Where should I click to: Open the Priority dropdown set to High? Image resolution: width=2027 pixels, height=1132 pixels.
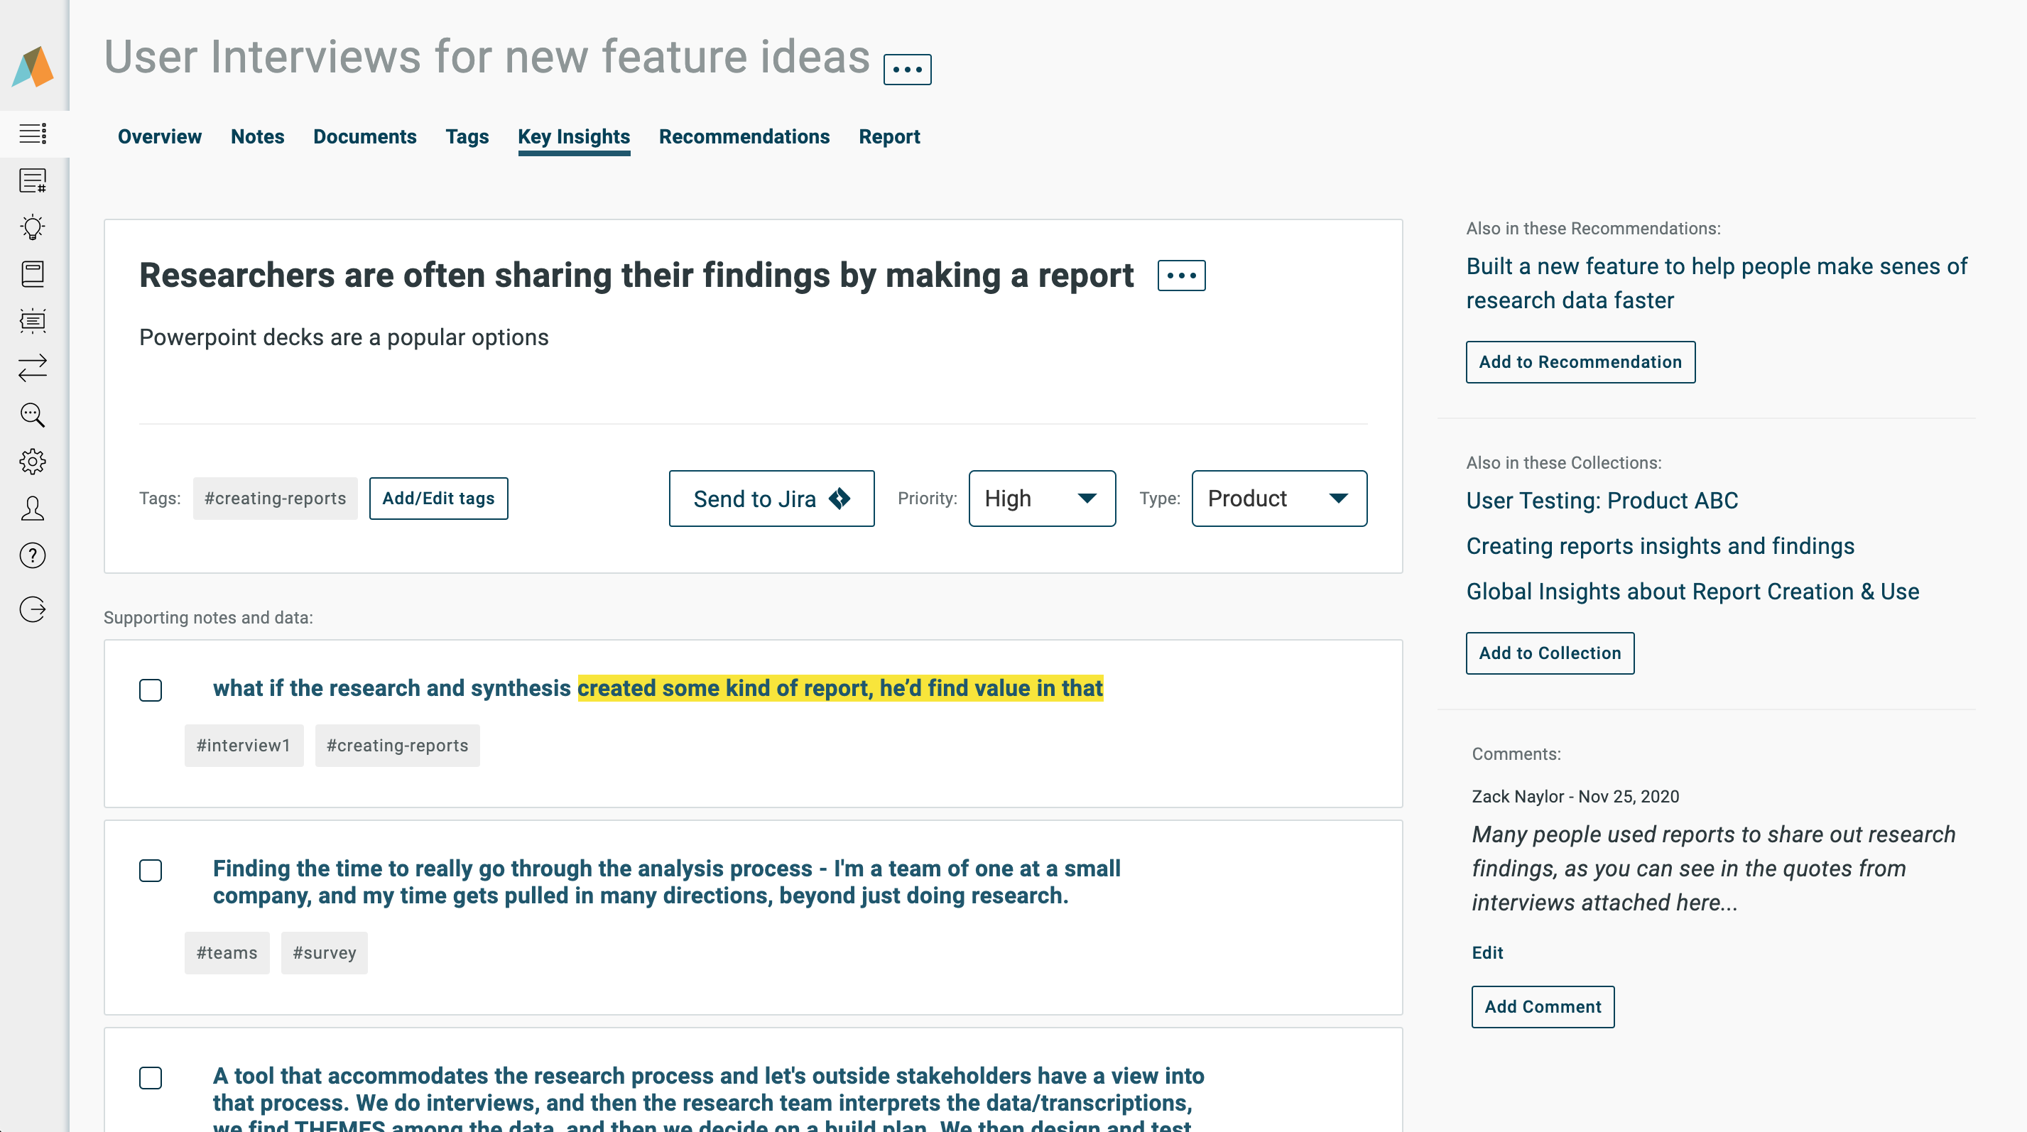click(x=1041, y=498)
